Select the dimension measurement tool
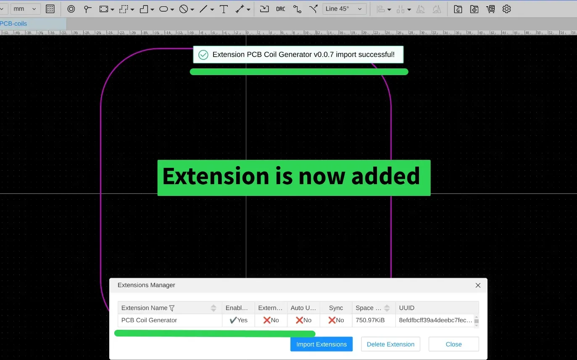577x360 pixels. pyautogui.click(x=240, y=9)
